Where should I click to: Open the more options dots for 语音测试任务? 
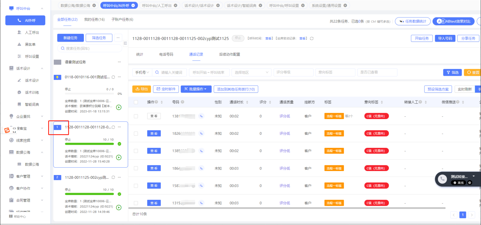point(119,62)
